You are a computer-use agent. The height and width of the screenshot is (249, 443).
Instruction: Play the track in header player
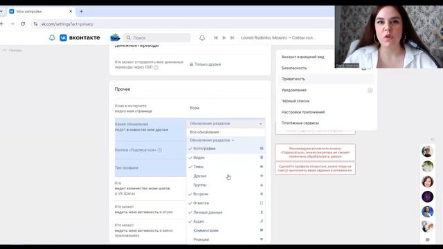[224, 38]
